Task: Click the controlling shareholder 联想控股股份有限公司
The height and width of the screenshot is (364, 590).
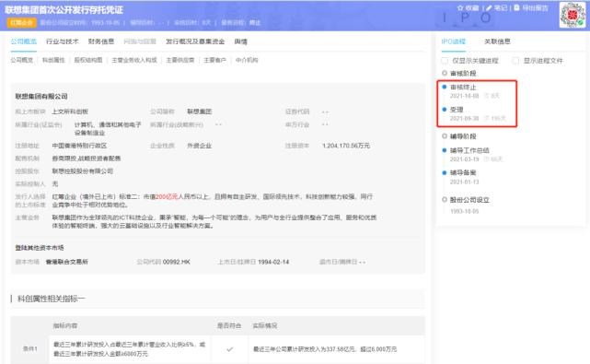Action: click(83, 171)
